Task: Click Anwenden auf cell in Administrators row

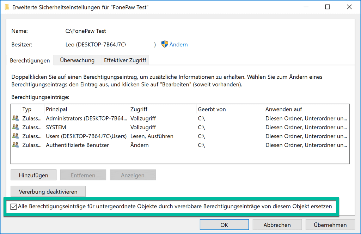Action: 306,118
